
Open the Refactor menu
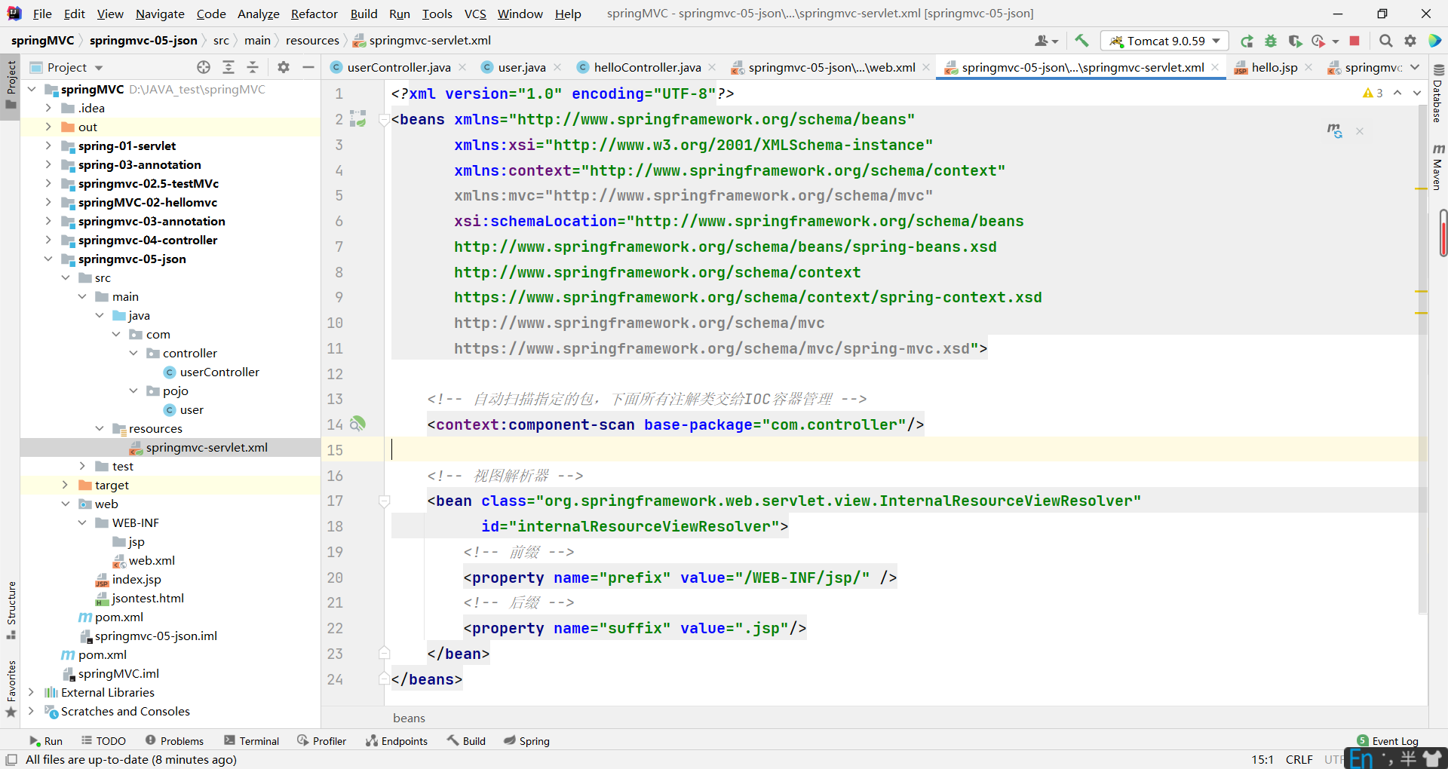(x=314, y=14)
